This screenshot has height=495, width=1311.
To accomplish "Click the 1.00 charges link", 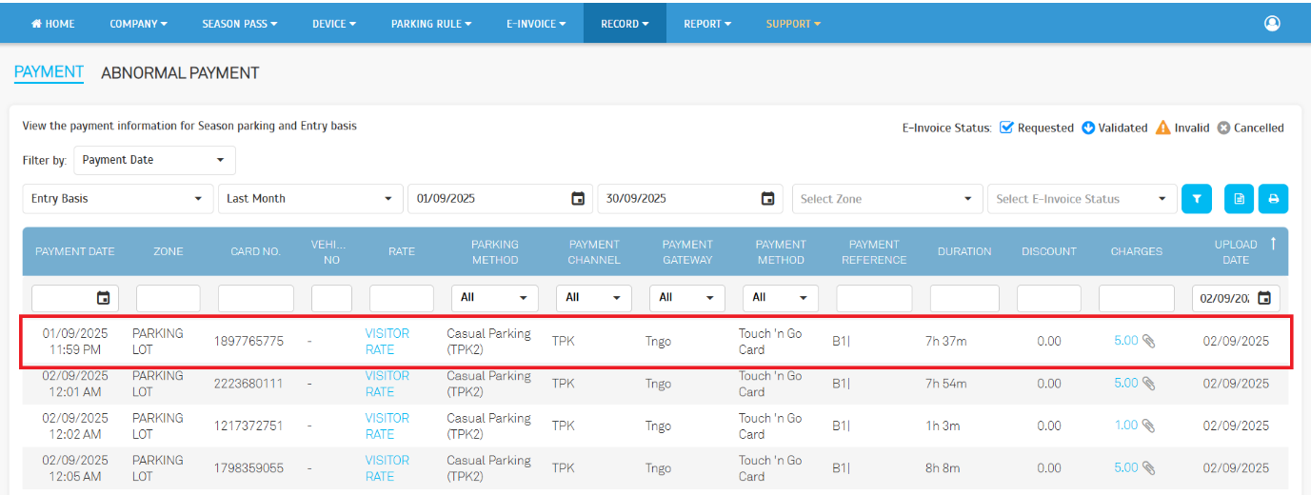I will tap(1125, 426).
